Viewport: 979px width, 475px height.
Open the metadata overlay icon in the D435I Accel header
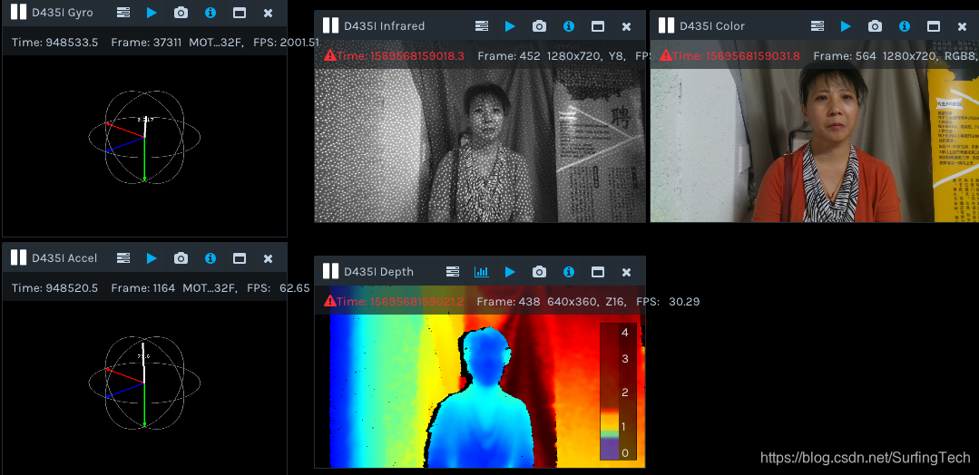123,257
